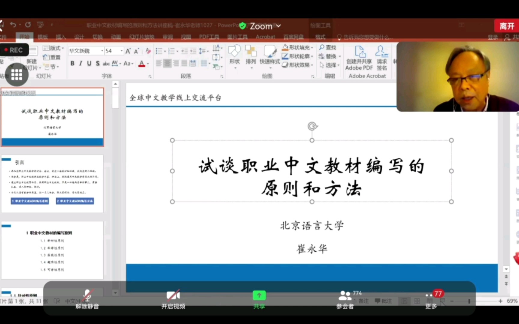Tap the REC recording indicator
Screen dimensions: 519x324
tap(14, 50)
